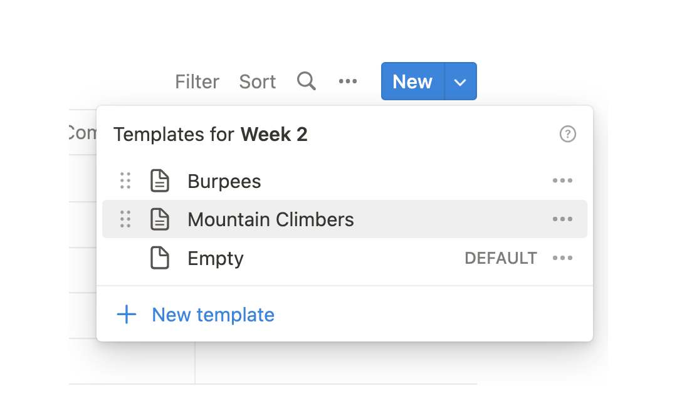This screenshot has width=677, height=406.
Task: Select the Burpees template
Action: 224,180
